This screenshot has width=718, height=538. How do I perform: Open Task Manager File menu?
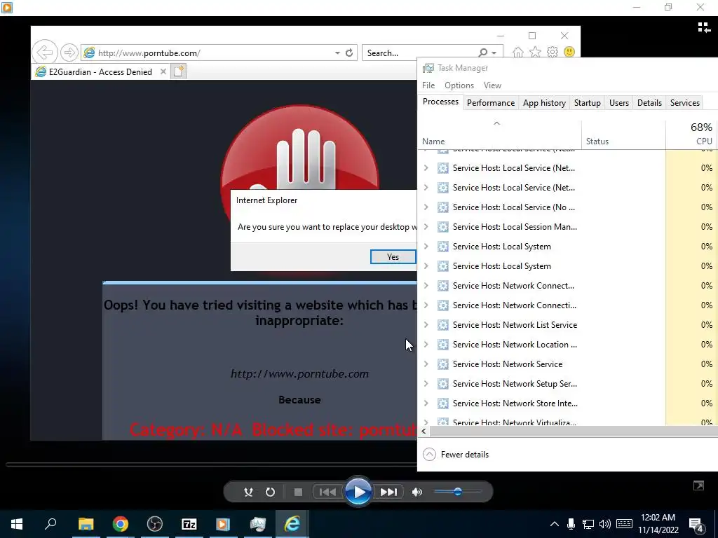pos(428,85)
